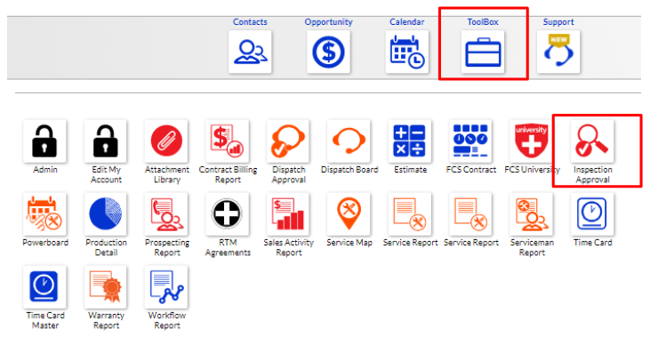Open the Service Map pin icon
The image size is (658, 353).
tap(349, 214)
